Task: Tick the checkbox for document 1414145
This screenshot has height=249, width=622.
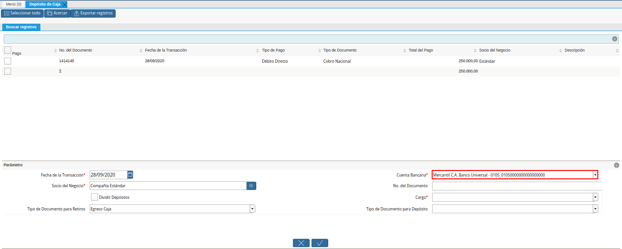Action: coord(7,61)
